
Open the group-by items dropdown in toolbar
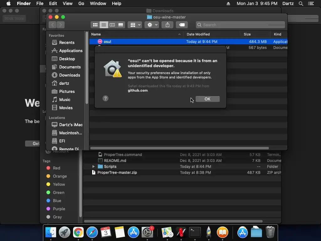click(135, 25)
